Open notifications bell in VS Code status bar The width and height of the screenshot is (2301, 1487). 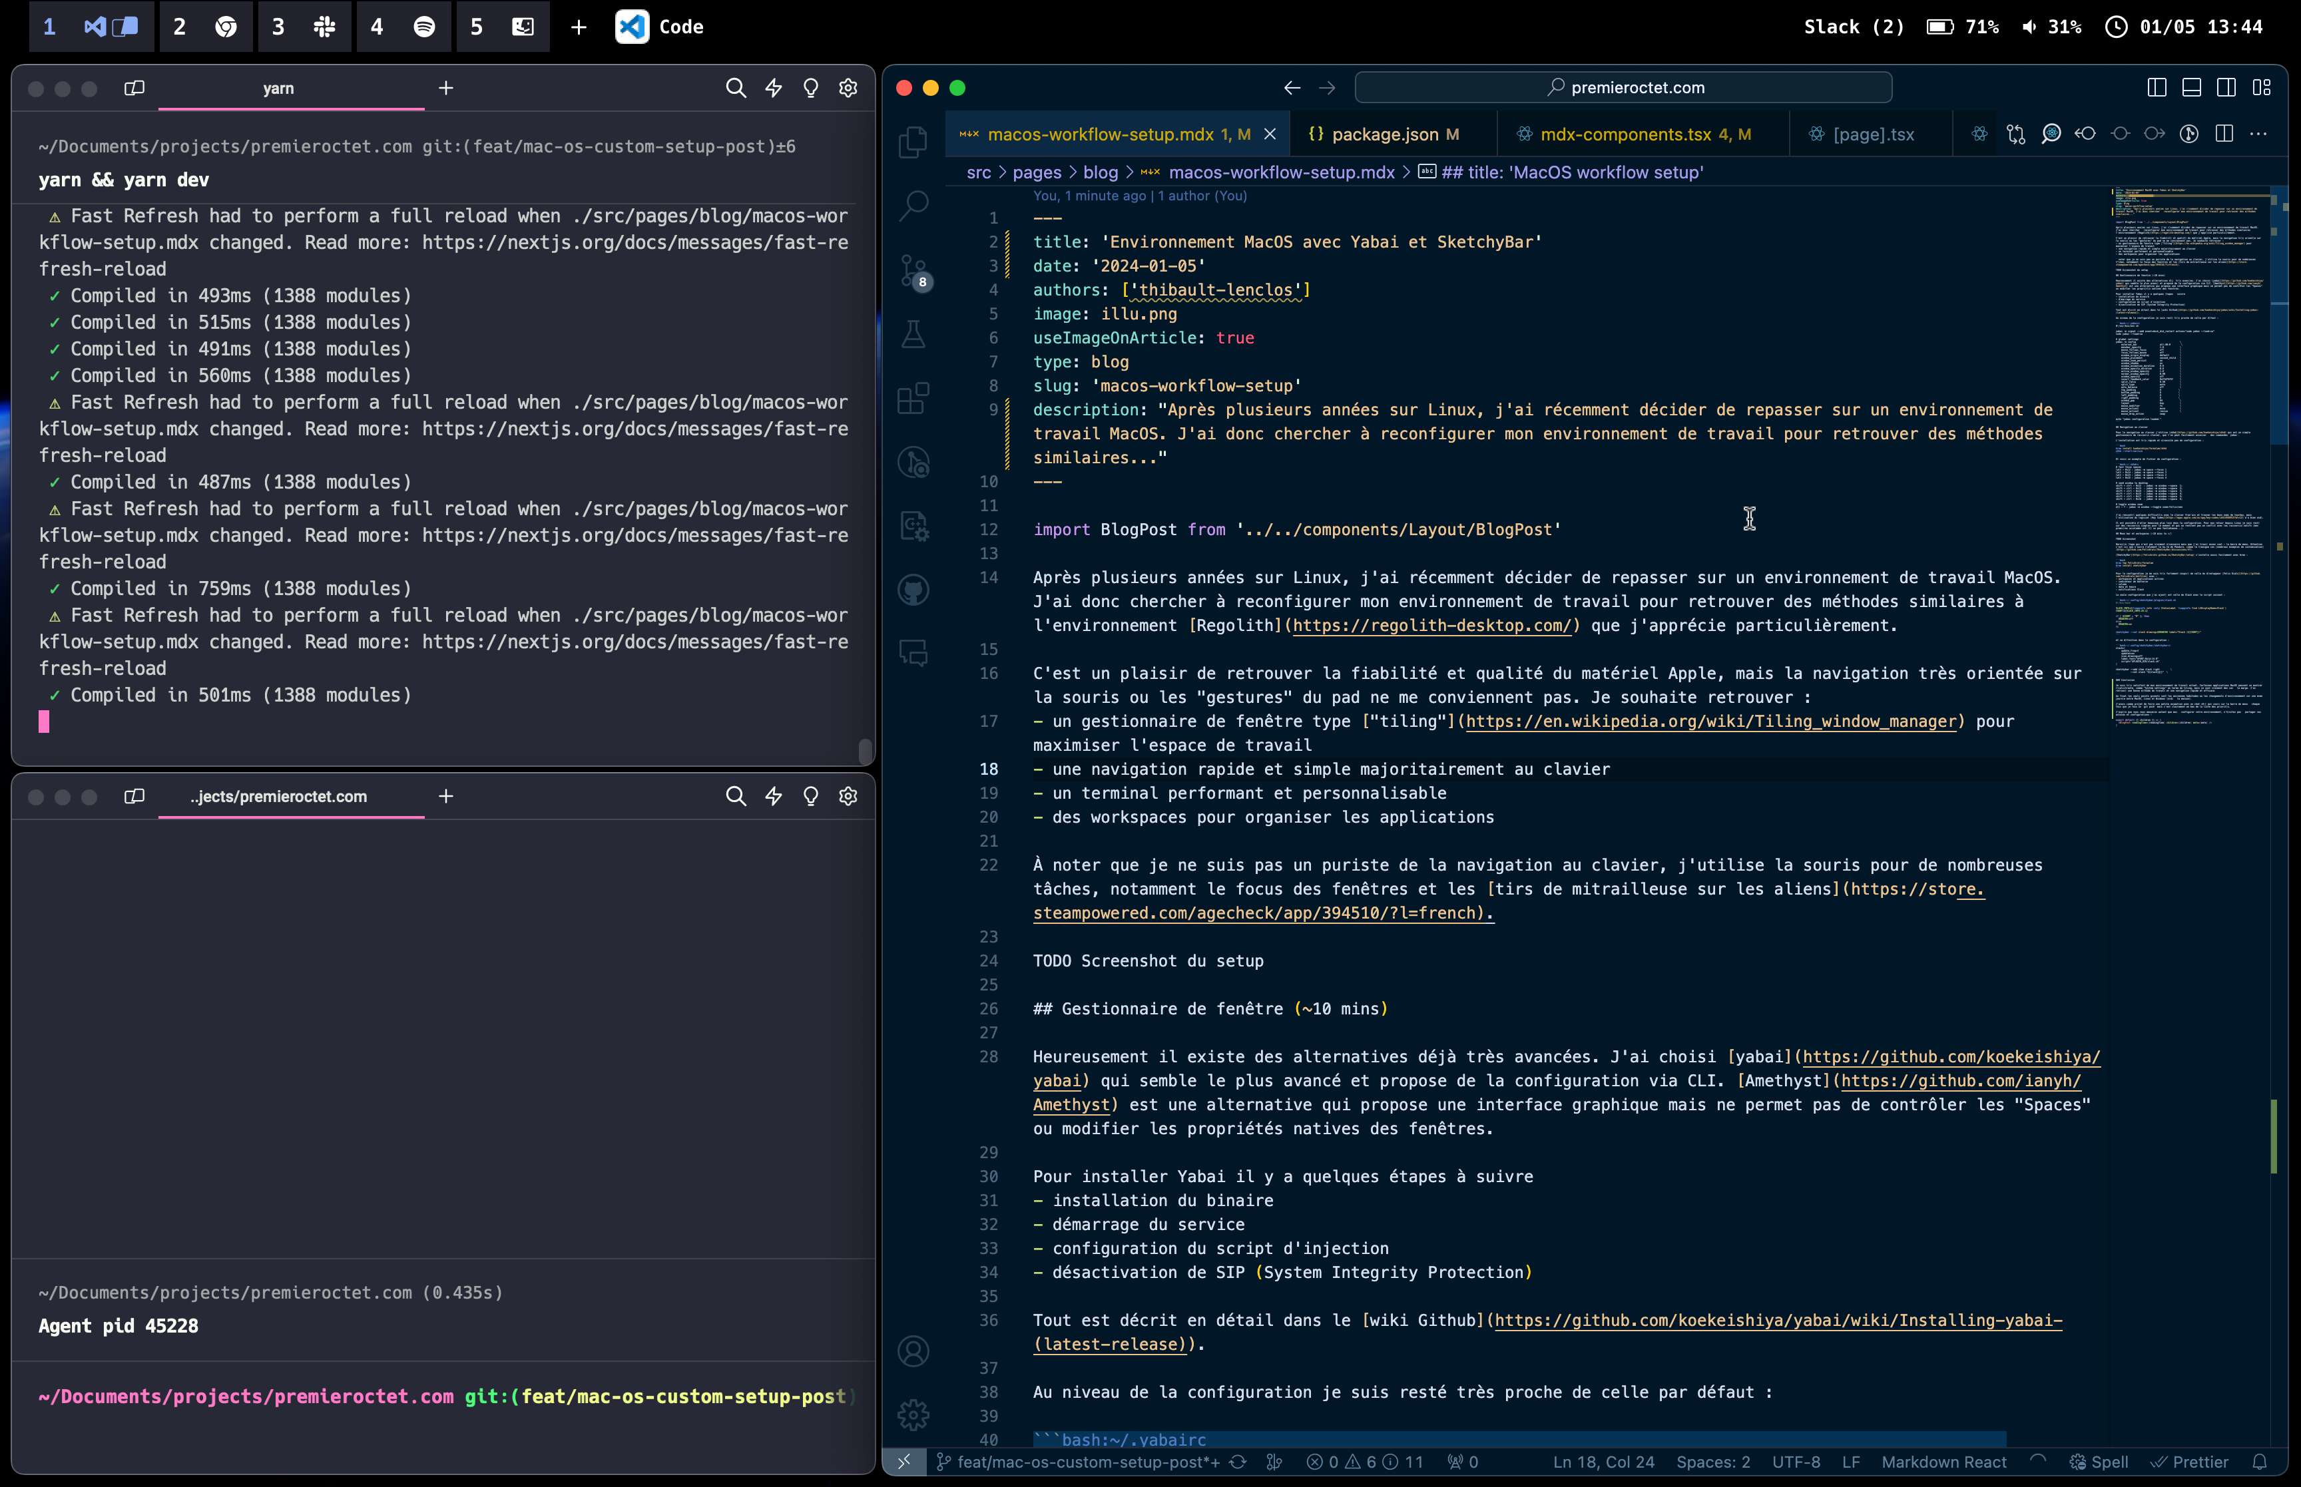click(x=2260, y=1462)
